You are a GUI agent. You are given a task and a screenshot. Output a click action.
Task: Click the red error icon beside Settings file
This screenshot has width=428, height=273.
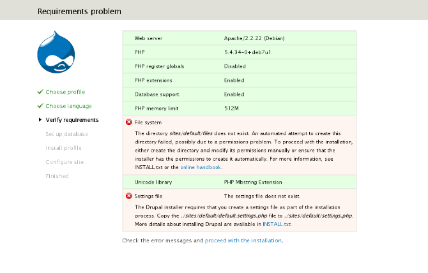point(129,196)
